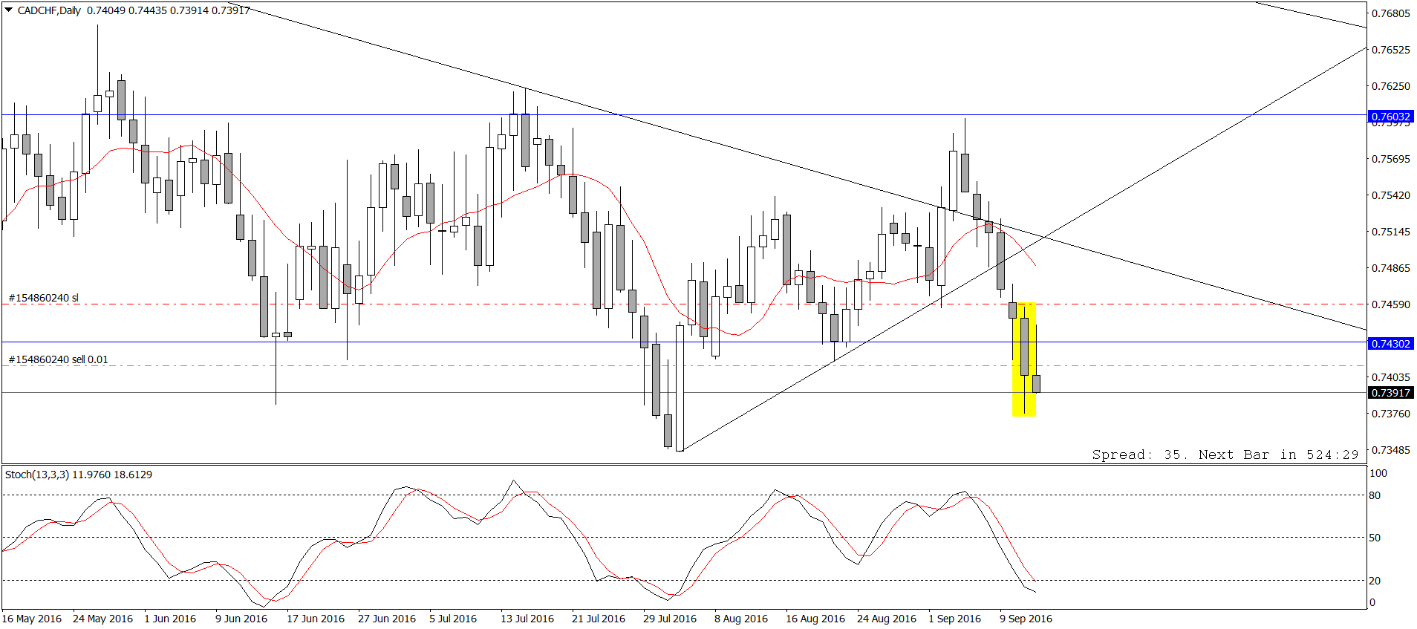
Task: Select the 0.74302 blue price label
Action: coord(1390,344)
